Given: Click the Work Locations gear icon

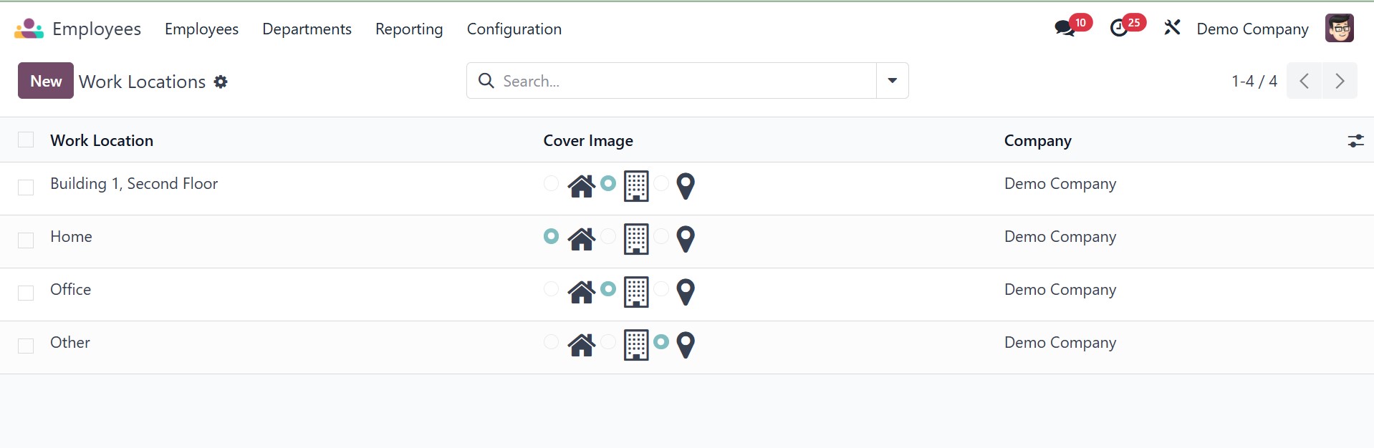Looking at the screenshot, I should pyautogui.click(x=221, y=82).
